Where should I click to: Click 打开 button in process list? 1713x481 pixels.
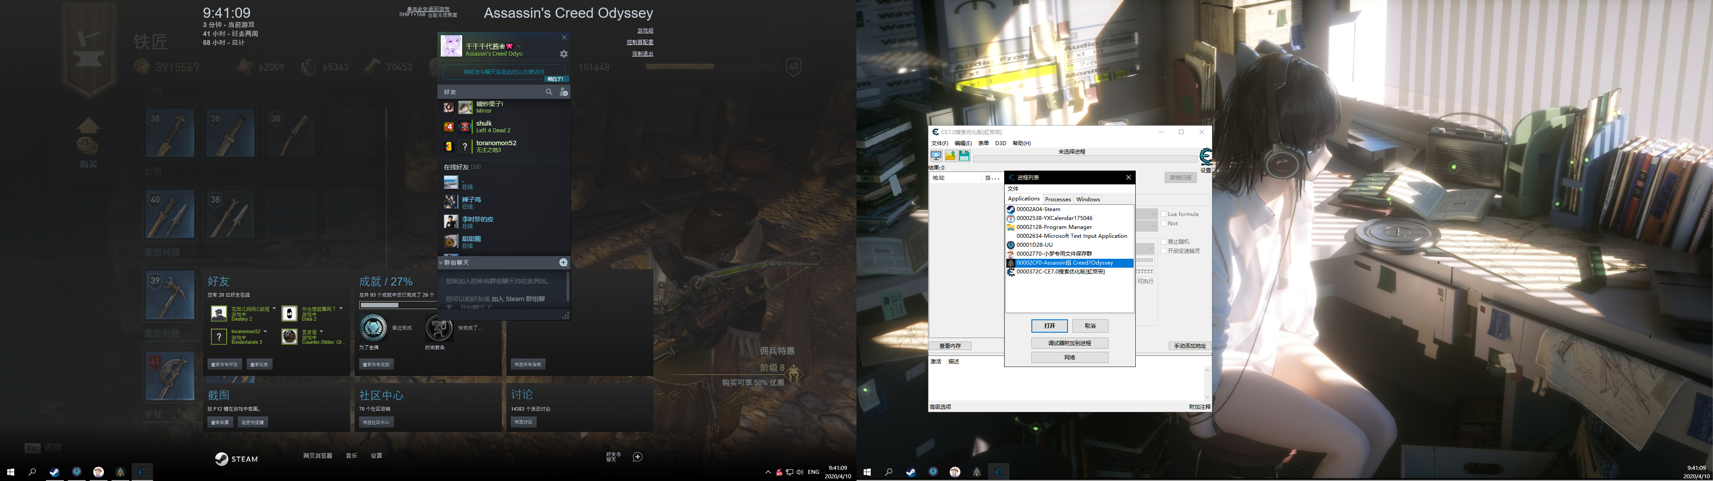pos(1049,326)
